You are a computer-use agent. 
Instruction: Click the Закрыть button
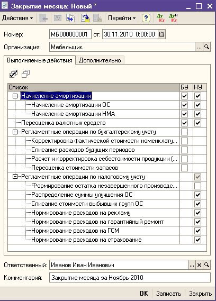[200, 294]
